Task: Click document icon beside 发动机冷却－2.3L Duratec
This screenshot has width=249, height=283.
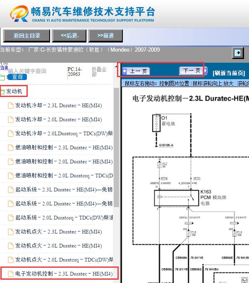Action: point(11,106)
